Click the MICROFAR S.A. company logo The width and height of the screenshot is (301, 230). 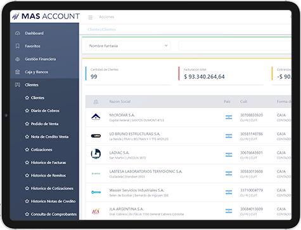point(96,117)
